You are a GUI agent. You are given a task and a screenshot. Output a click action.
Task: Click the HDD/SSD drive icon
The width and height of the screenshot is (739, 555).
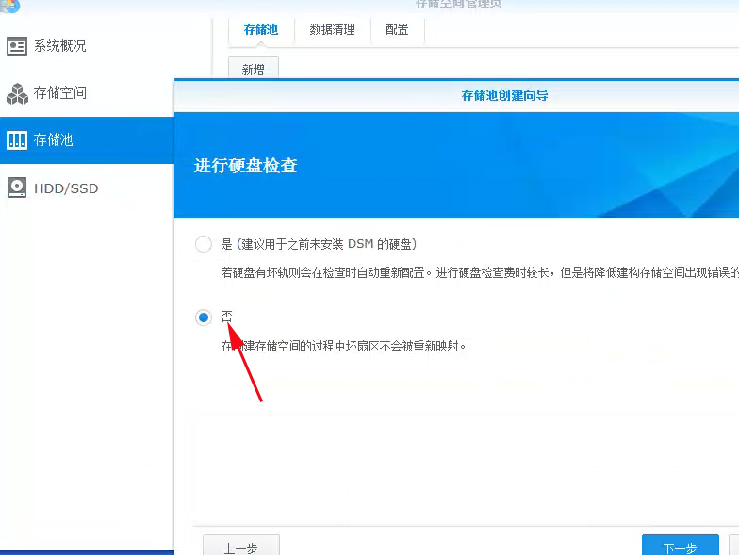tap(17, 188)
